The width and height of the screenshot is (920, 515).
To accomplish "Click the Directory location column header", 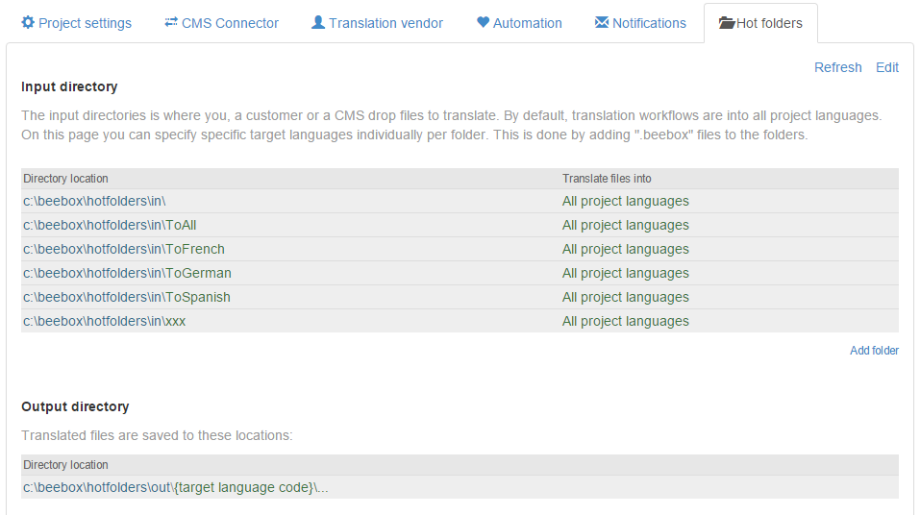I will click(65, 179).
